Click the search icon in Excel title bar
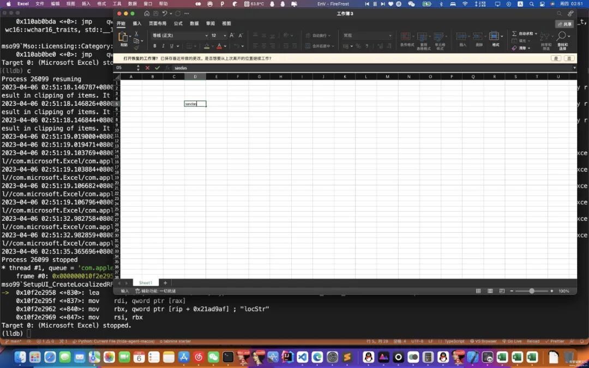Screen dimensions: 589x368 (560, 14)
